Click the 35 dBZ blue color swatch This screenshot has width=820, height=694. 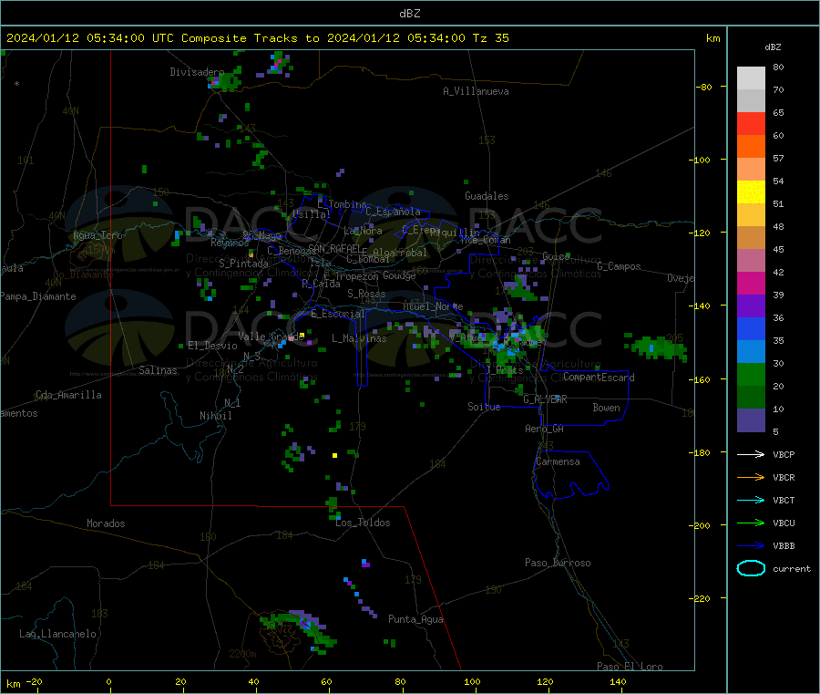751,328
